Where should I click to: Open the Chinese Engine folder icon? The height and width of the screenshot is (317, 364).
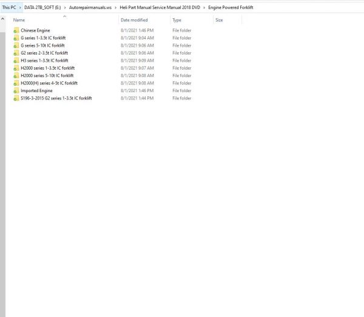(x=16, y=30)
